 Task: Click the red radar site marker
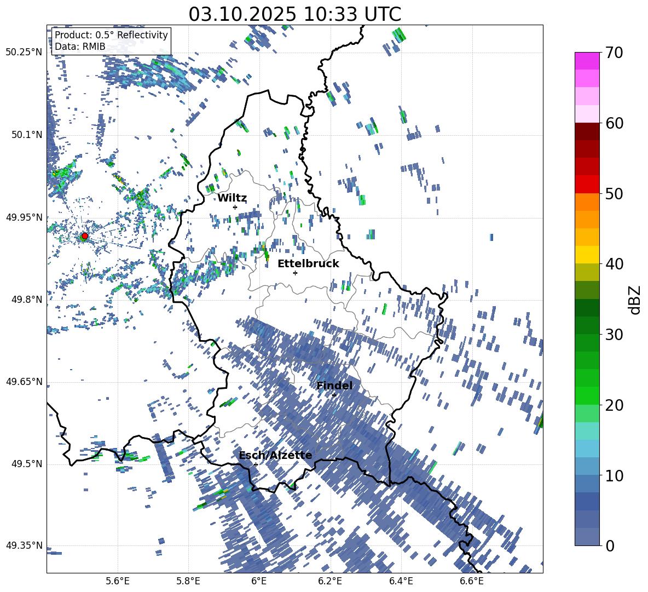(x=85, y=236)
